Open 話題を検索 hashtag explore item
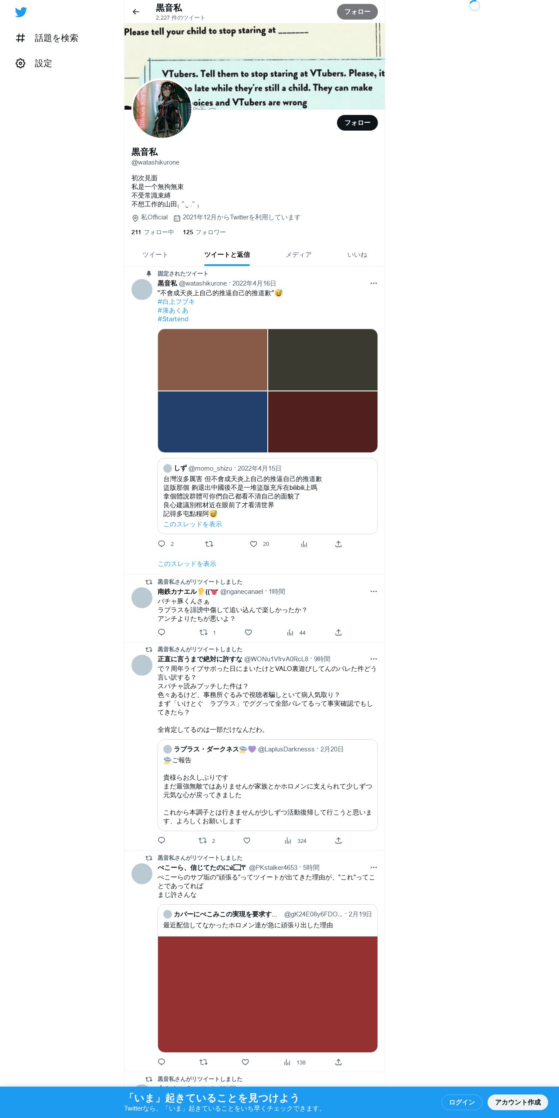Viewport: 559px width, 1118px height. [47, 38]
